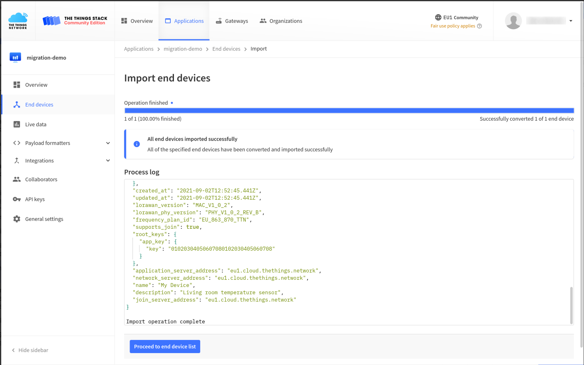
Task: Click The Things Network cloud logo
Action: pos(18,21)
